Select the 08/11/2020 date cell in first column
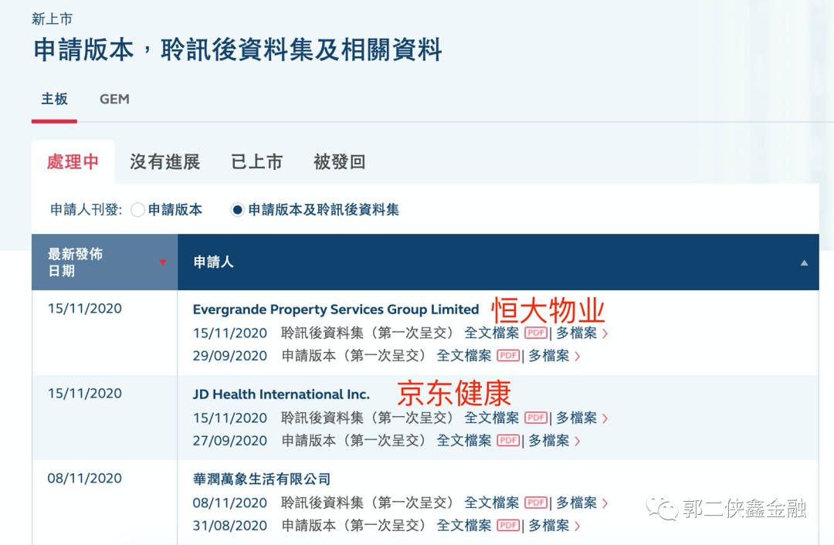Image resolution: width=834 pixels, height=545 pixels. click(85, 478)
